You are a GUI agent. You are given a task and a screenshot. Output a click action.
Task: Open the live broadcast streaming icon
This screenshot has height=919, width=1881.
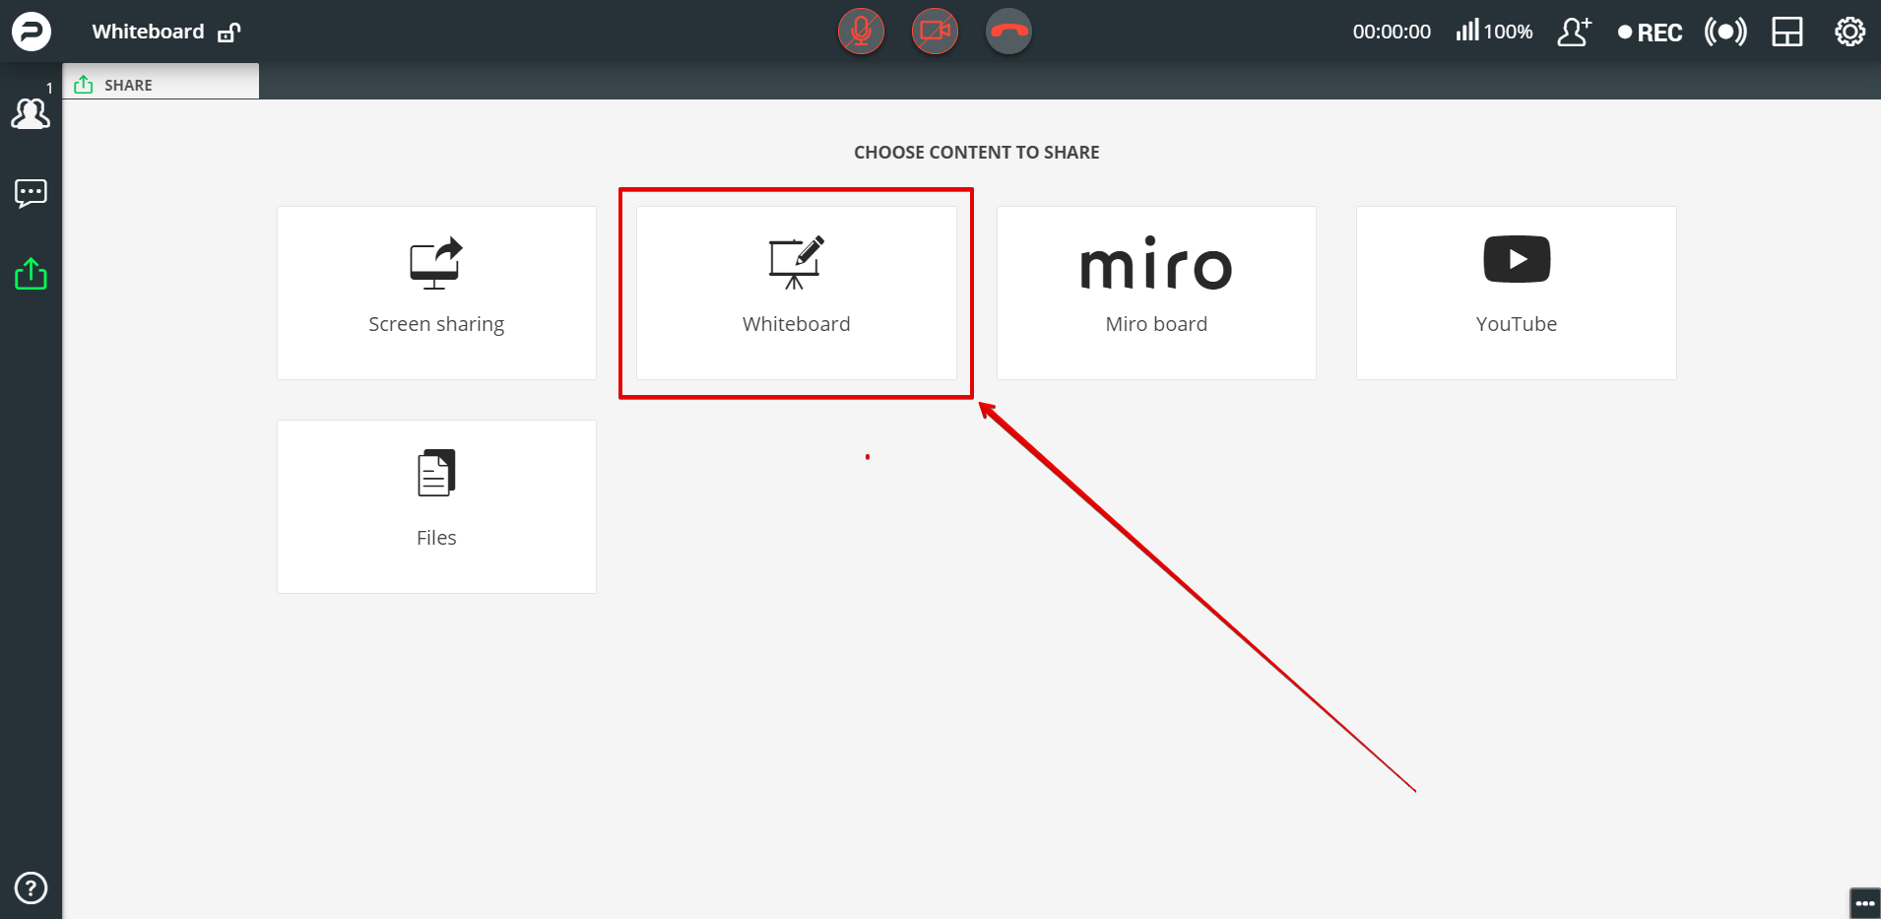click(1725, 32)
